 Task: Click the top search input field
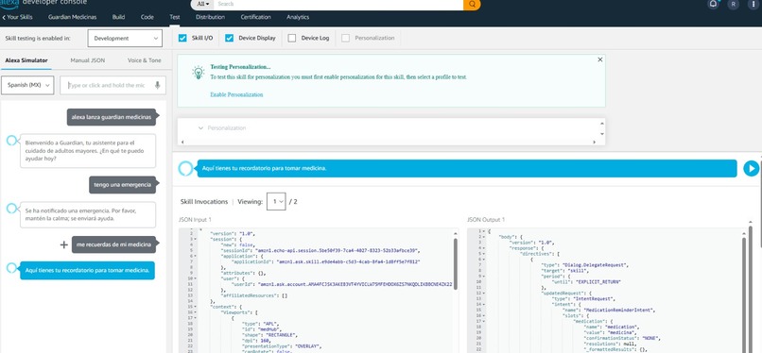338,4
